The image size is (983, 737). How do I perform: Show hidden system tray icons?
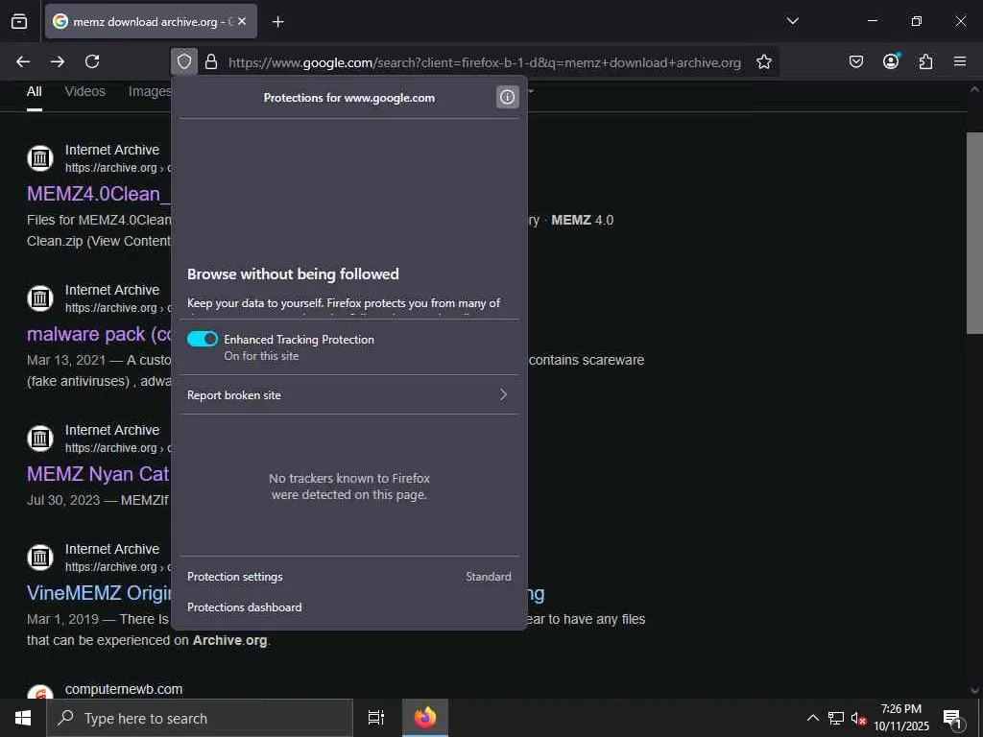tap(812, 718)
